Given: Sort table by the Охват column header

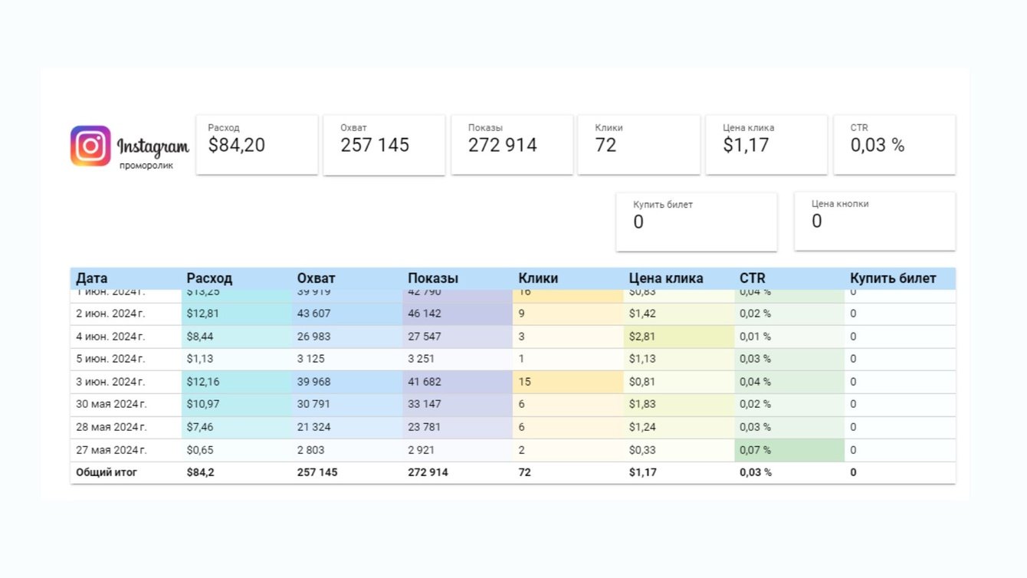Looking at the screenshot, I should [x=317, y=278].
